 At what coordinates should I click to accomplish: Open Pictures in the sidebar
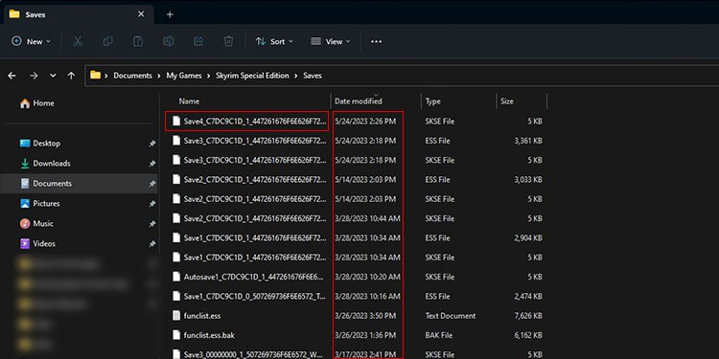[46, 203]
